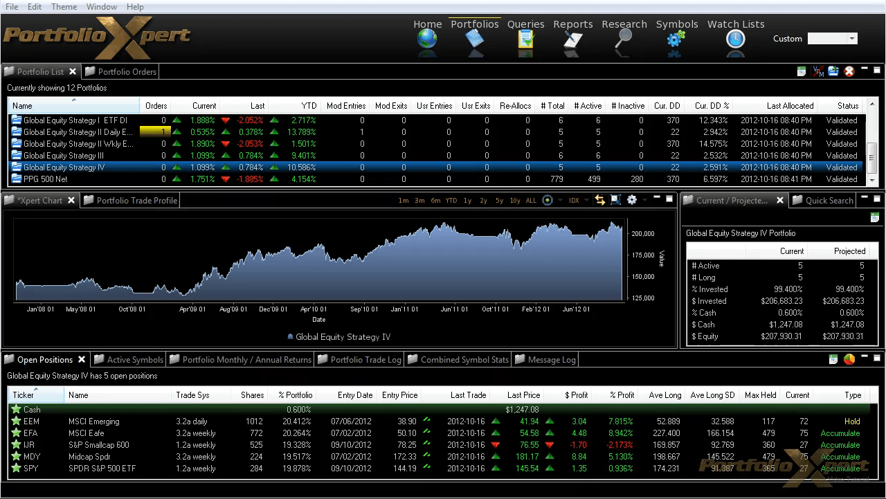Image resolution: width=886 pixels, height=499 pixels.
Task: Click folder icon of Global Equity Strategy III
Action: tap(17, 155)
